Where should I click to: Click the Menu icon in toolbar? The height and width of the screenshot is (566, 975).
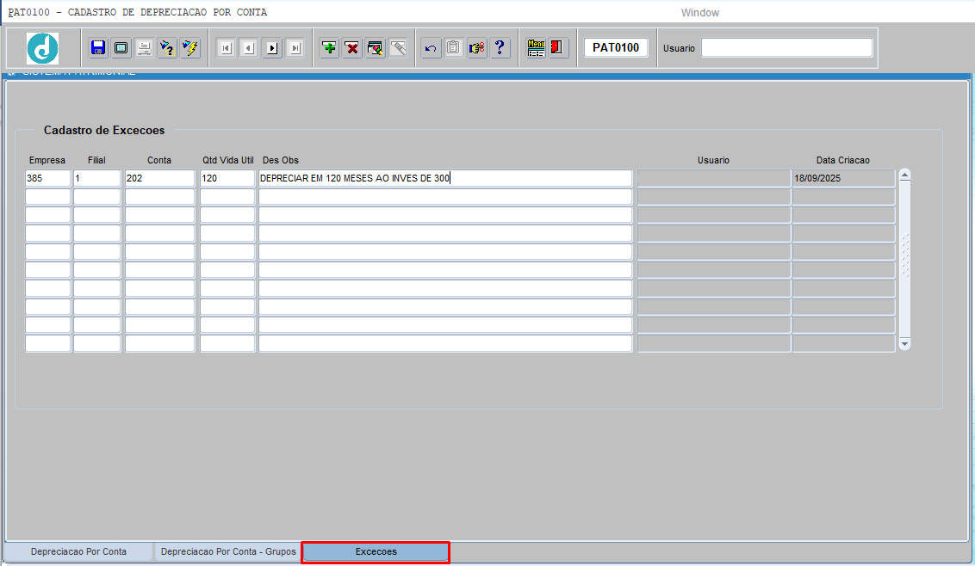536,48
